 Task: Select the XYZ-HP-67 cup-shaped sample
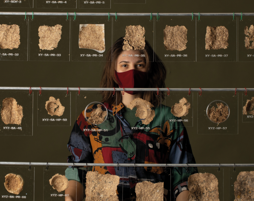[x=59, y=182]
